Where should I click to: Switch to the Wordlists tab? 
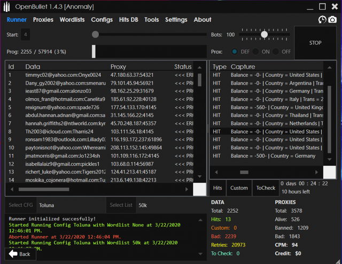coord(72,20)
